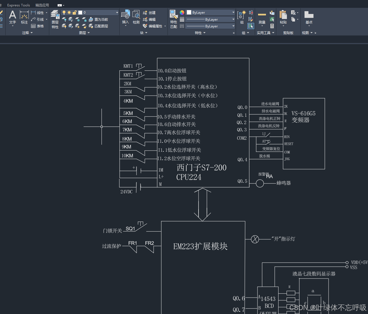This screenshot has width=368, height=314.
Task: Insert a 表格 table
Action: tap(37, 26)
